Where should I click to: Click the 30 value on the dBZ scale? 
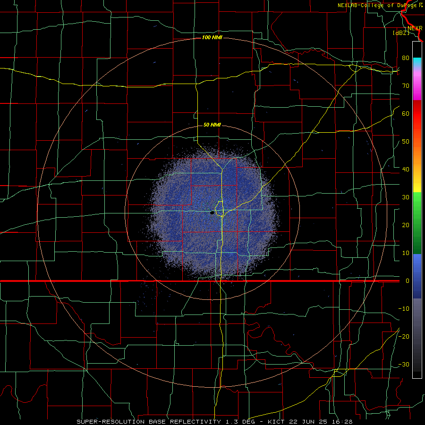point(406,197)
